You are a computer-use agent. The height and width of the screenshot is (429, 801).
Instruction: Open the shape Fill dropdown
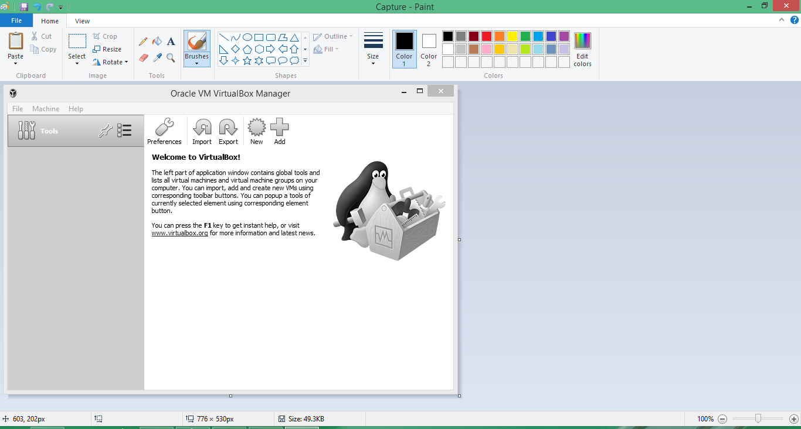(x=327, y=49)
